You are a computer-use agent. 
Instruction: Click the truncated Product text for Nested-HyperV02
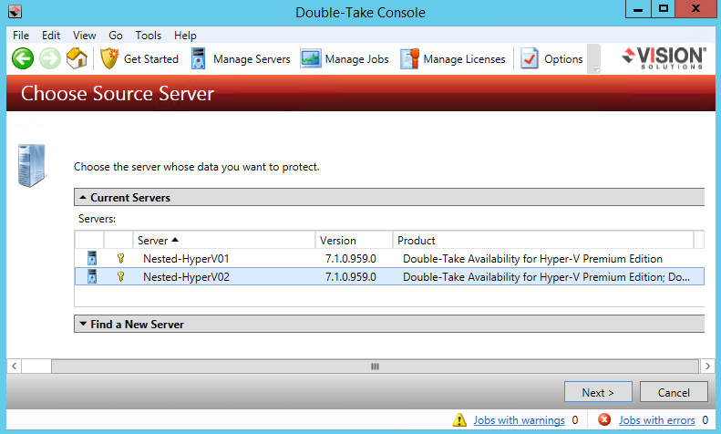coord(546,277)
